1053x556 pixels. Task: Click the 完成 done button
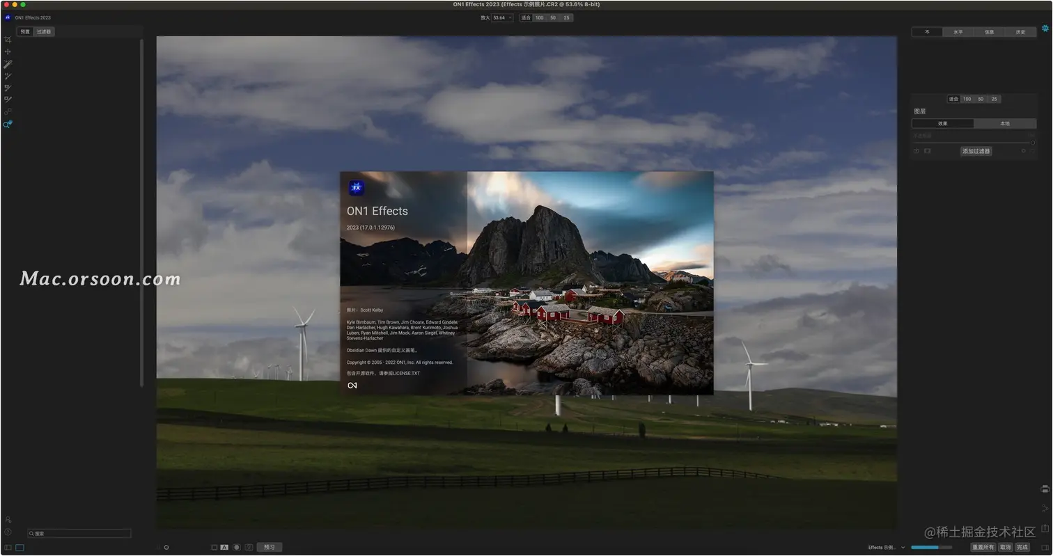click(x=1022, y=548)
